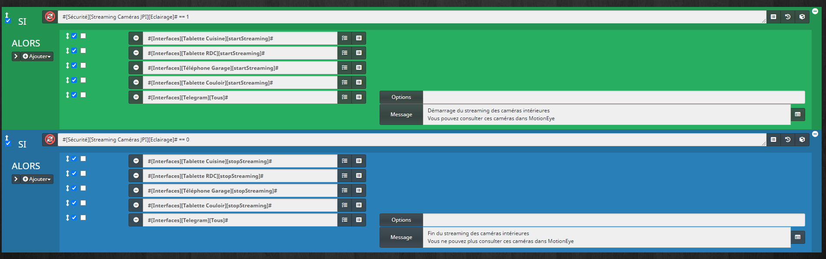Uncheck enabled box for Tablette Cuisine startStreaming
826x259 pixels.
pyautogui.click(x=74, y=36)
